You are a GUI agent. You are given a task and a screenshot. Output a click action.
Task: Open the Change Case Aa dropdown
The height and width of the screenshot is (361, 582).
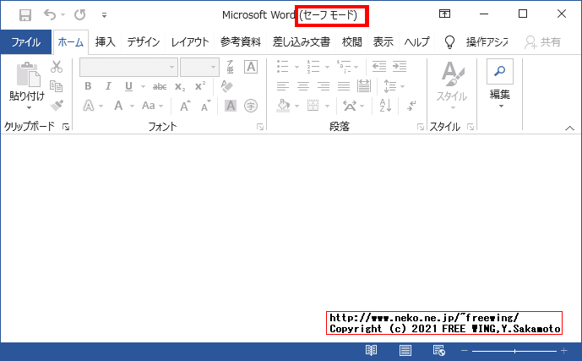(153, 106)
